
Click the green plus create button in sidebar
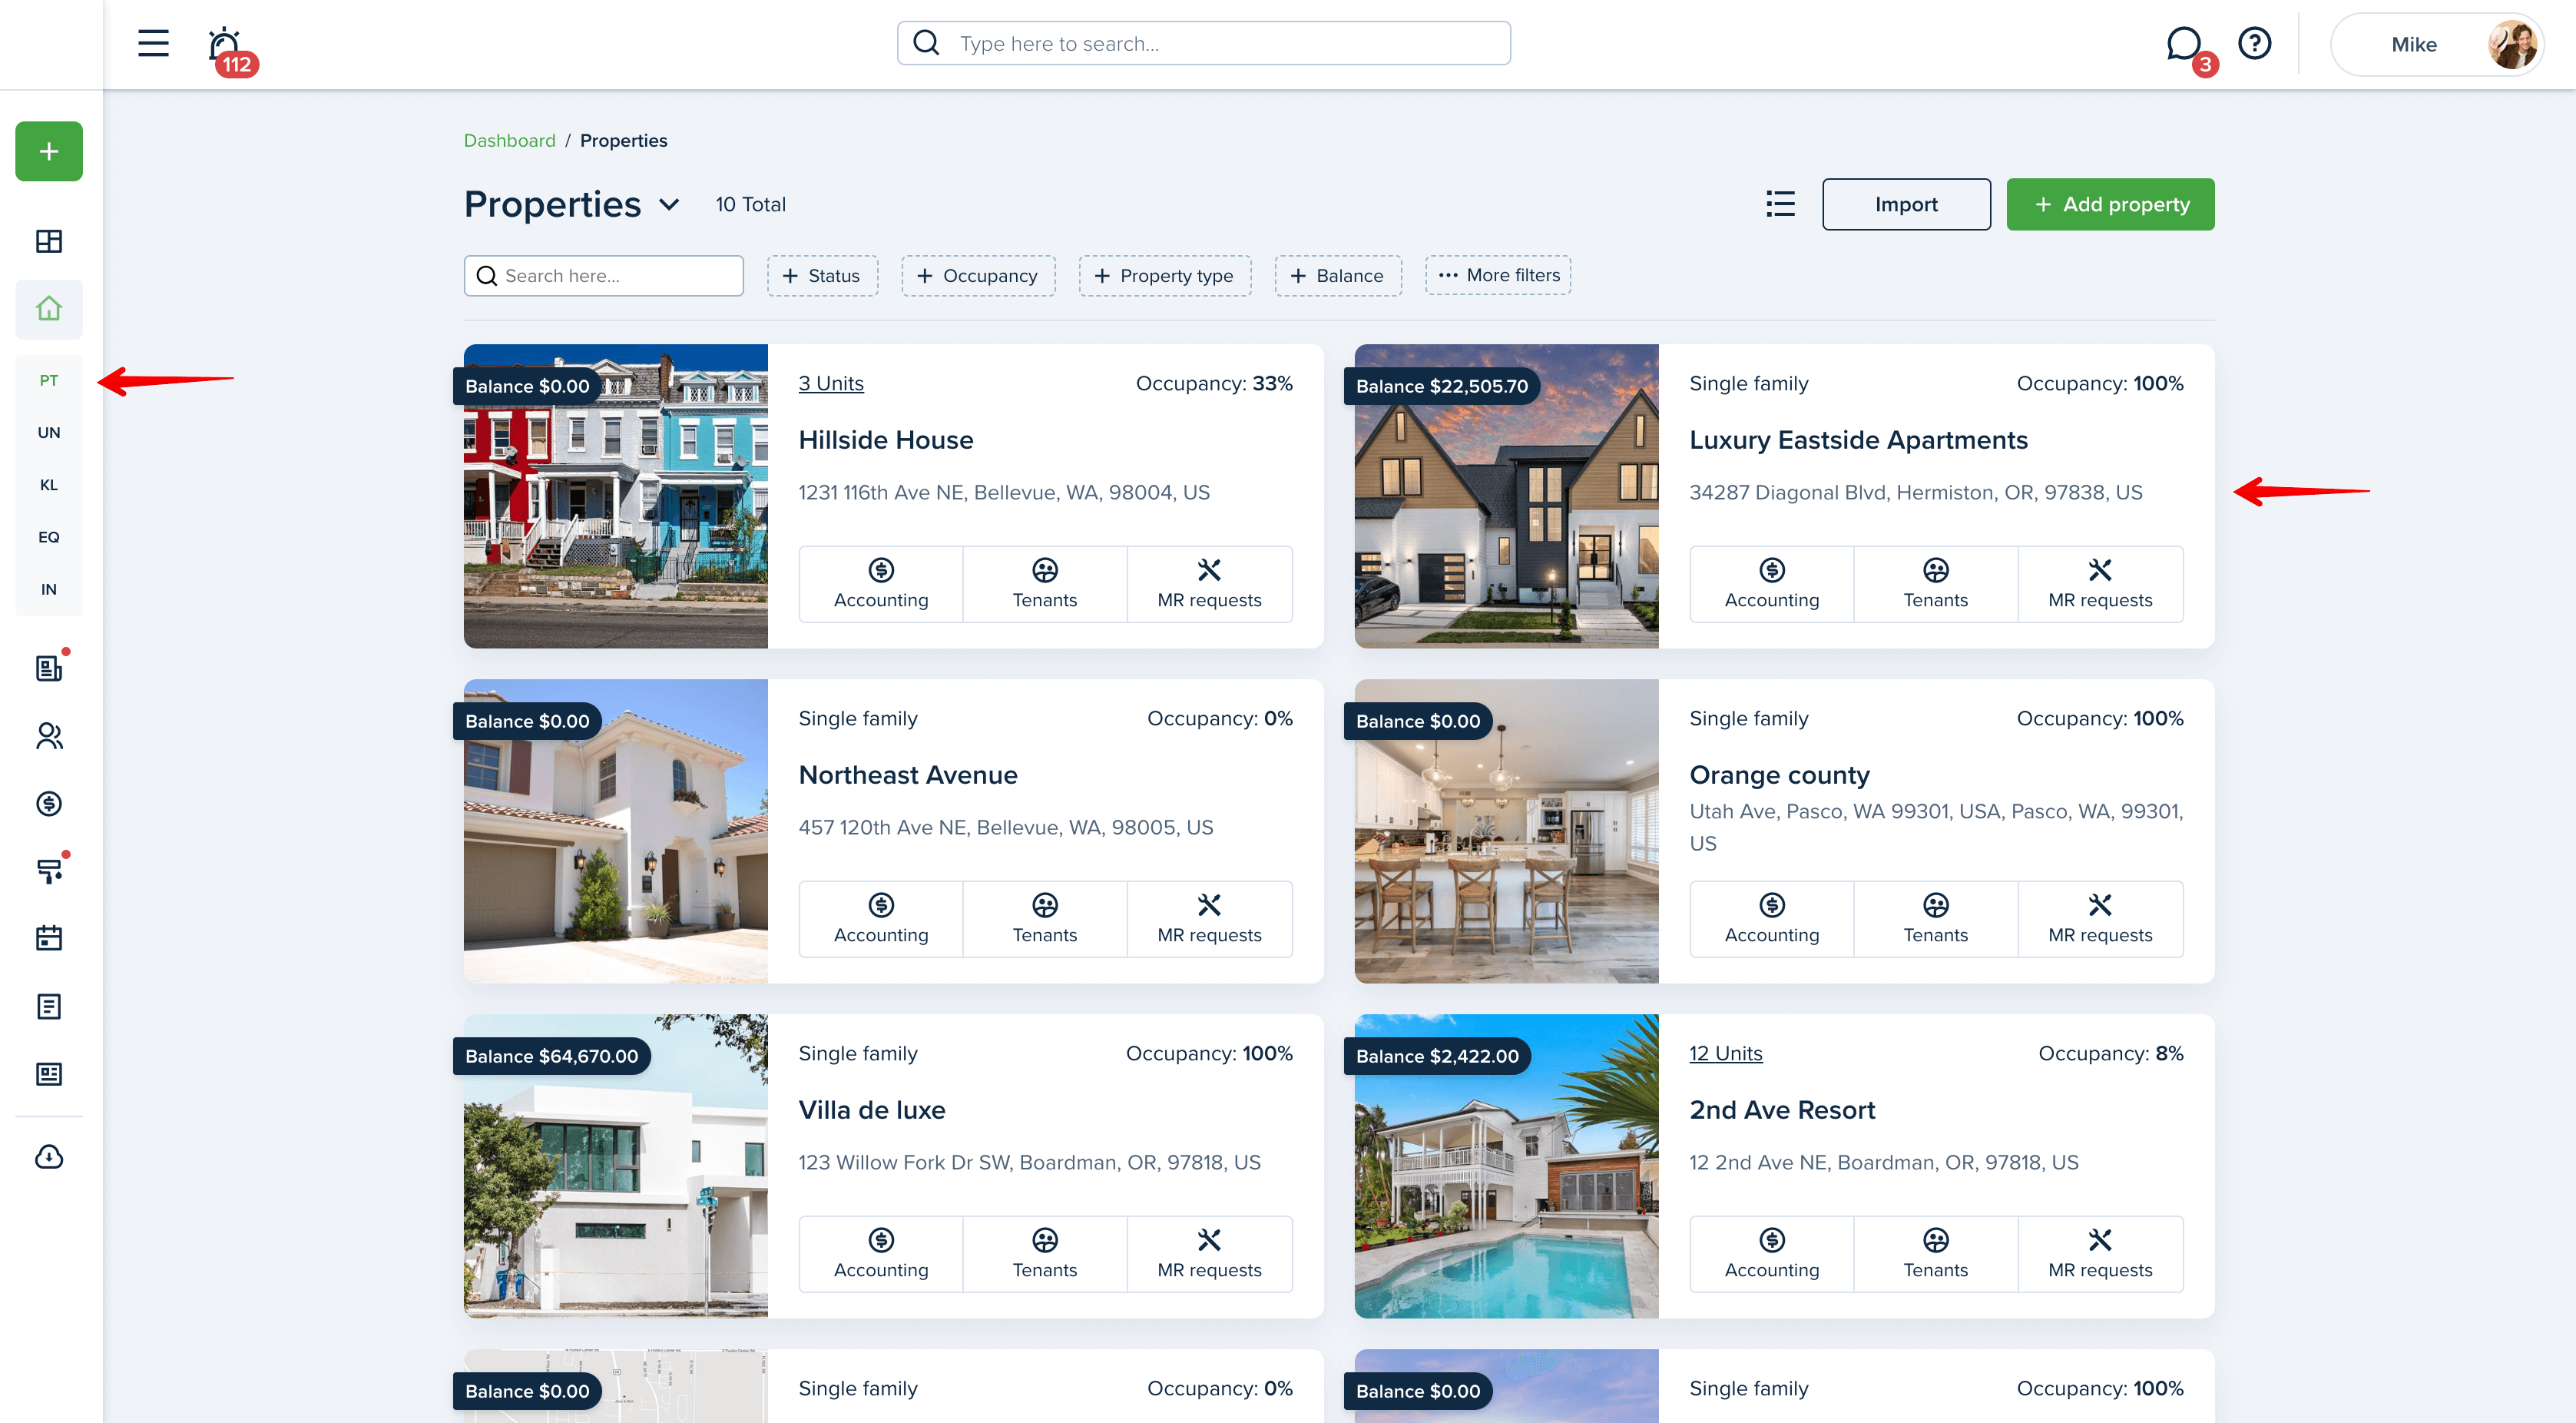tap(49, 151)
